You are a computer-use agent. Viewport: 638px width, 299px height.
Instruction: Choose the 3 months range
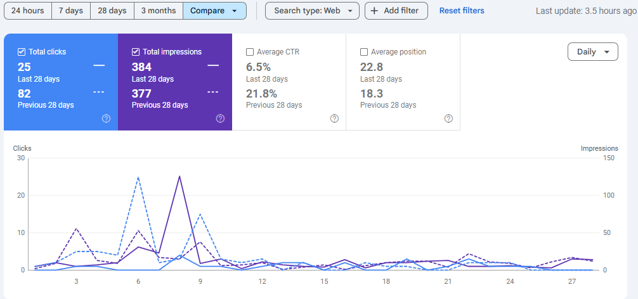(159, 11)
